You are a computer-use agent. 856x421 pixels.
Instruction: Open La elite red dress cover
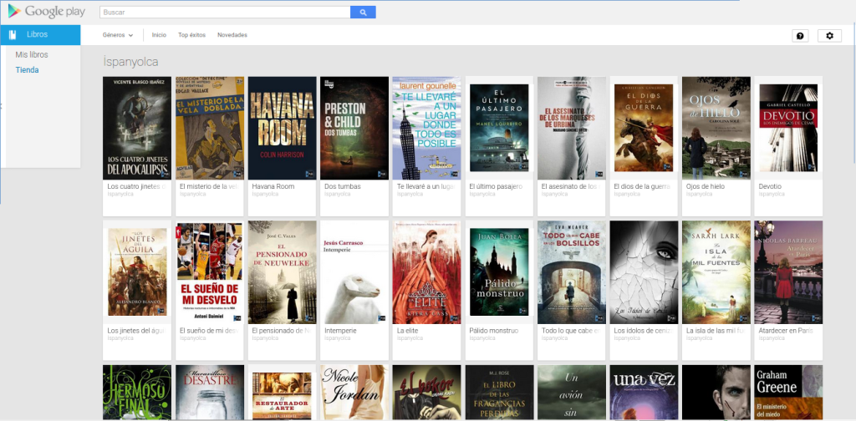(x=427, y=272)
